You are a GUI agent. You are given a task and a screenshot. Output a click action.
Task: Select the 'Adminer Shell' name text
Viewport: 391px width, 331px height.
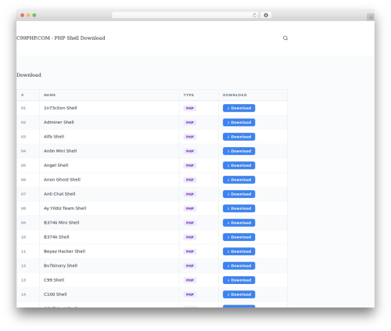(x=59, y=122)
